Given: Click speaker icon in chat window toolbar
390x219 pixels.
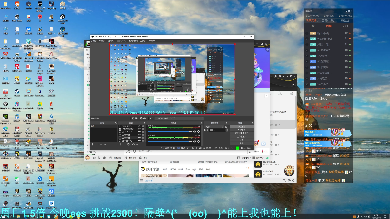Looking at the screenshot, I should (94, 158).
